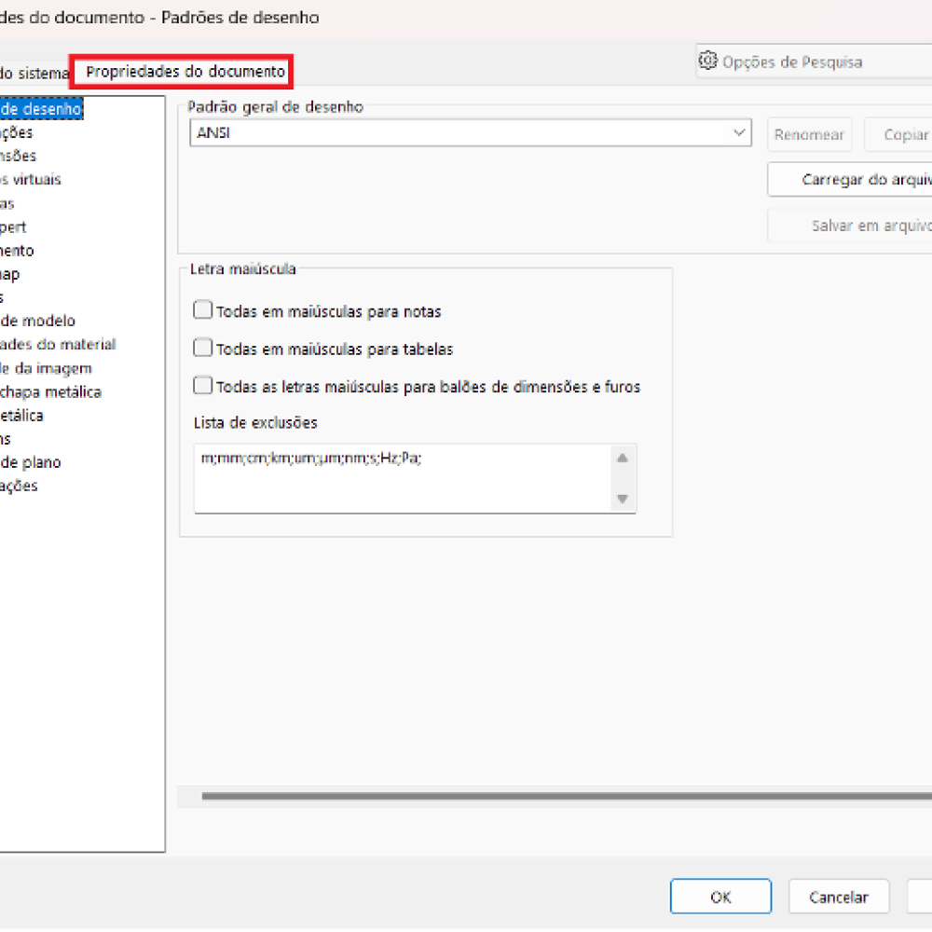Click the horizontal scrollbar below the settings
This screenshot has height=932, width=932.
point(559,796)
